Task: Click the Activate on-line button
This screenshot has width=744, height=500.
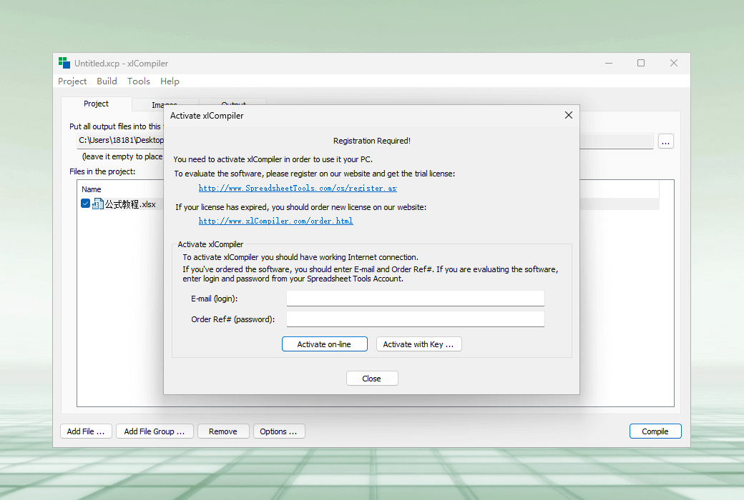Action: click(325, 344)
